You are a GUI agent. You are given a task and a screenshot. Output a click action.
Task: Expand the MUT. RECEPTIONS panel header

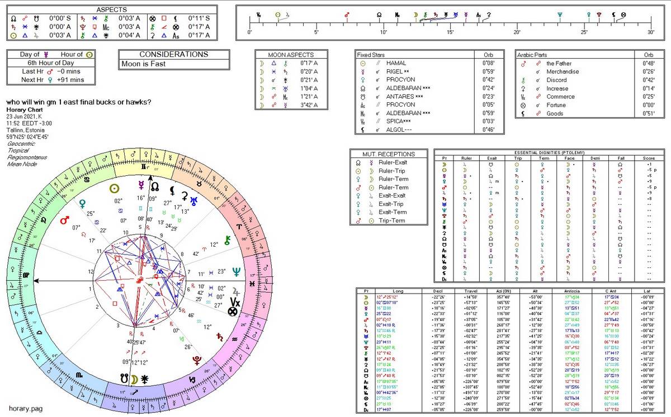point(389,154)
